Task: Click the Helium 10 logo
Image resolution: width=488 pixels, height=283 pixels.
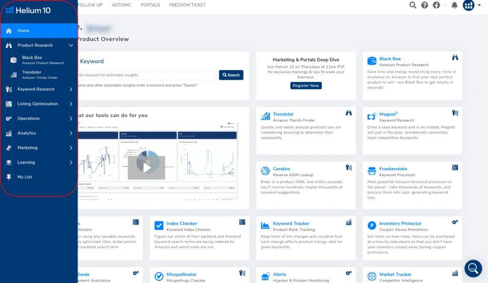Action: tap(28, 10)
